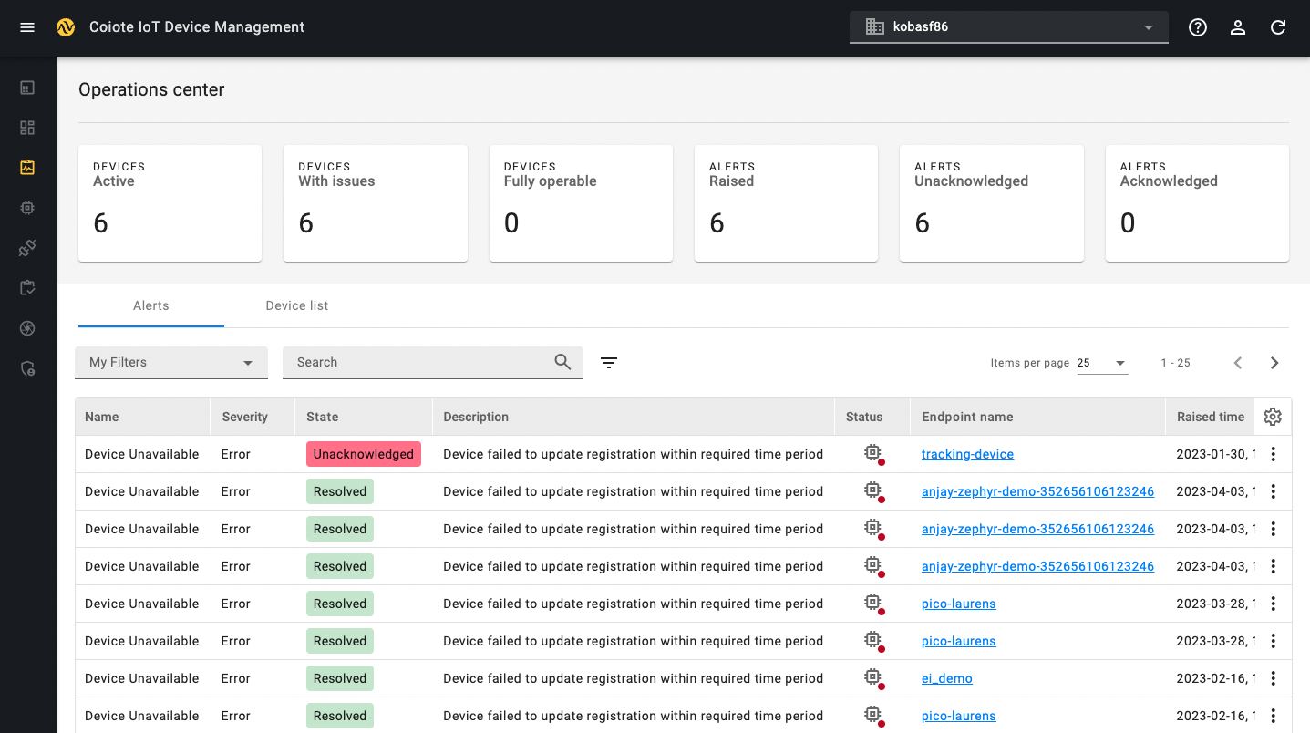This screenshot has height=733, width=1310.
Task: Open the hamburger navigation menu
Action: click(27, 27)
